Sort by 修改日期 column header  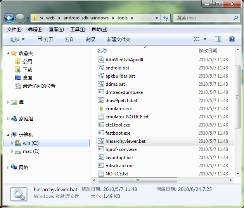pos(208,50)
